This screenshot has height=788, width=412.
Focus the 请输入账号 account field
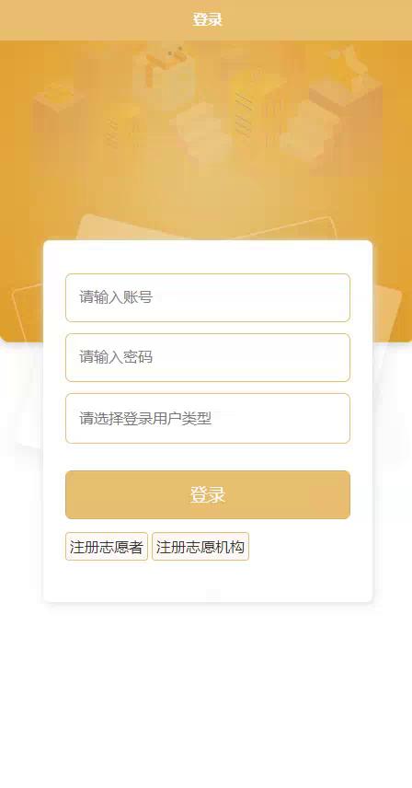[x=208, y=297]
